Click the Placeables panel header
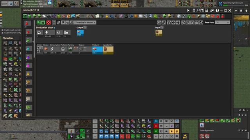The width and height of the screenshot is (250, 140). click(8, 38)
